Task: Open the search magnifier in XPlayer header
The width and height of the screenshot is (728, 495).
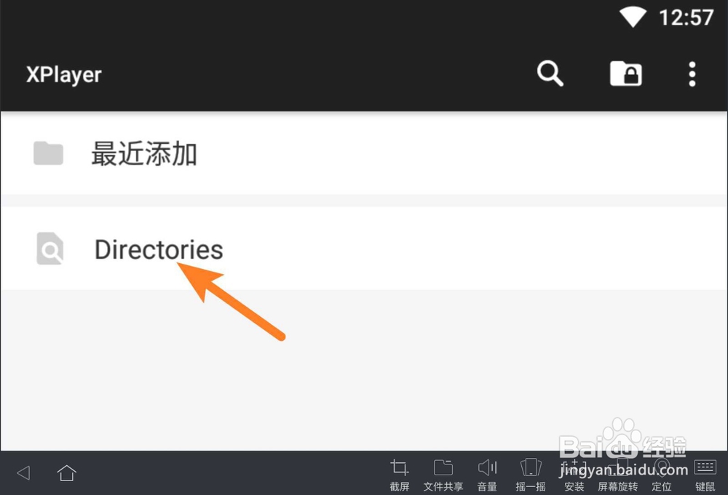Action: (550, 73)
